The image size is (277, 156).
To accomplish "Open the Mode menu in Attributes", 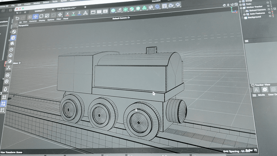I will tap(261, 95).
